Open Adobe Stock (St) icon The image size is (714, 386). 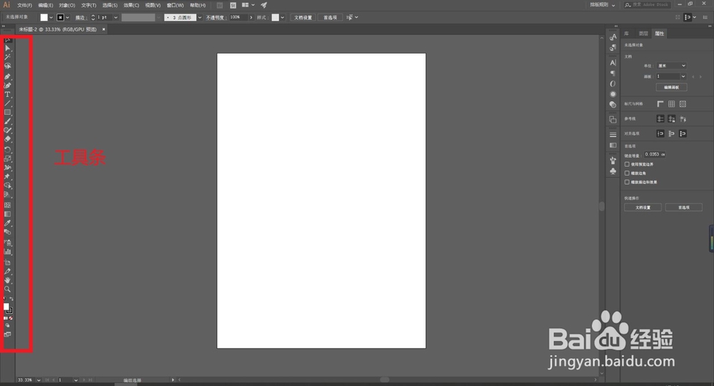pyautogui.click(x=233, y=5)
